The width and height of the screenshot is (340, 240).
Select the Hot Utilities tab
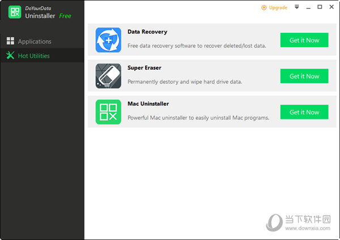42,55
